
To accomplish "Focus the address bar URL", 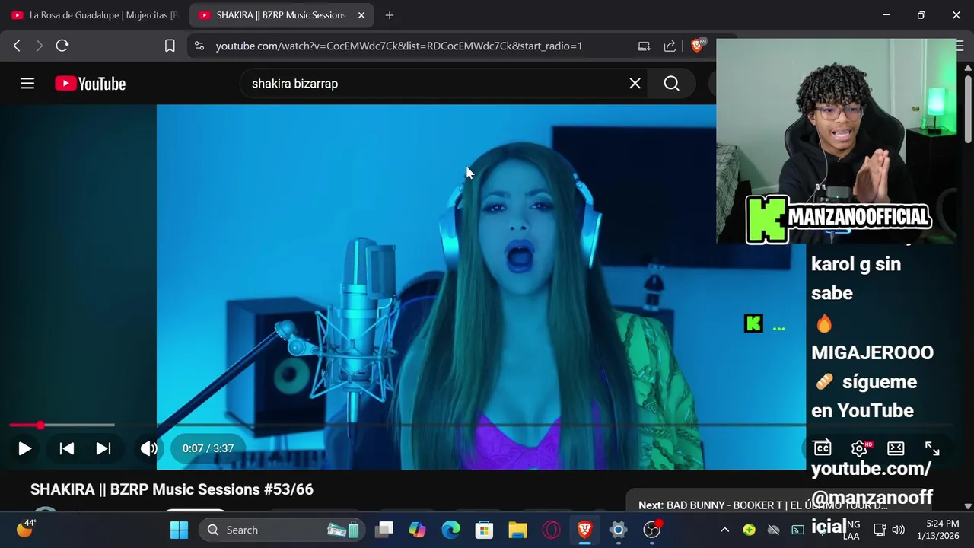I will click(x=399, y=46).
